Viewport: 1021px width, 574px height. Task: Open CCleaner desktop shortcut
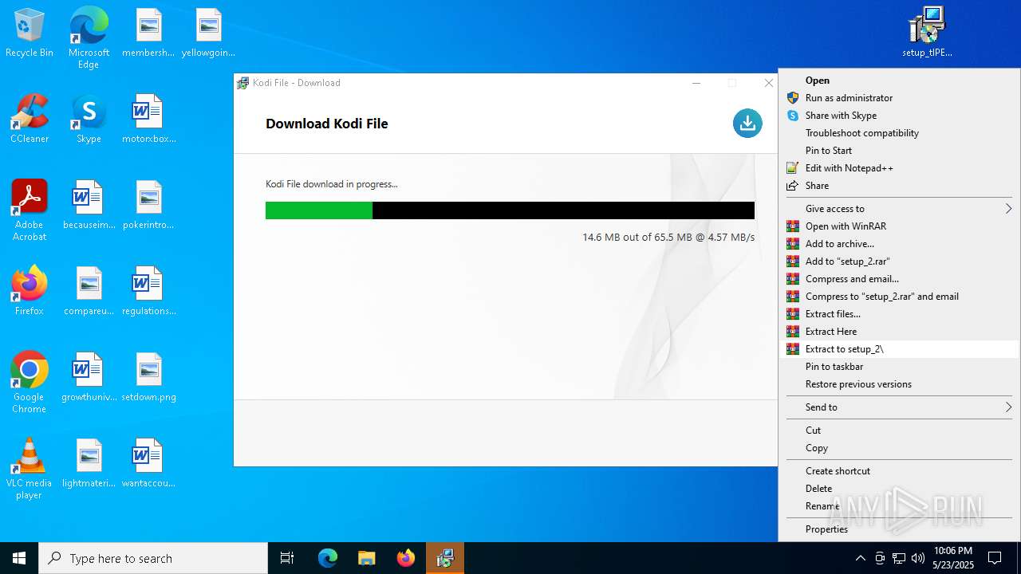[x=30, y=120]
